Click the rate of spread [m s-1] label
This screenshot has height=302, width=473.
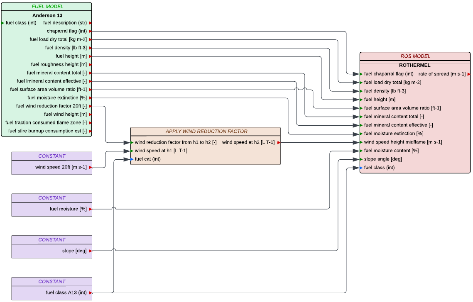442,74
